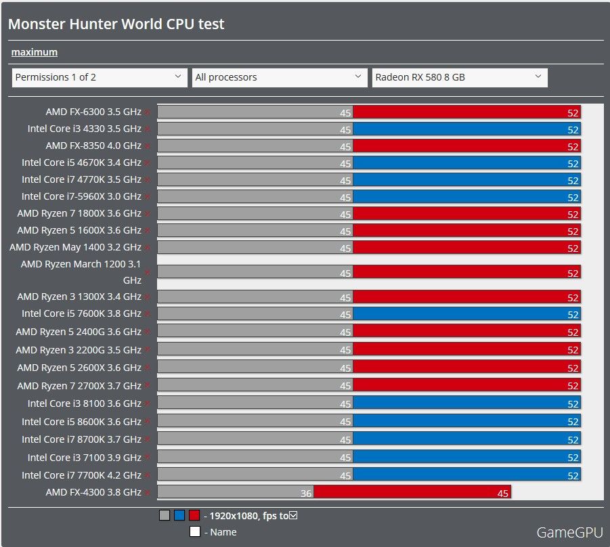This screenshot has width=610, height=547.
Task: Remove Intel Core i7 8700K via red X
Action: tap(148, 439)
